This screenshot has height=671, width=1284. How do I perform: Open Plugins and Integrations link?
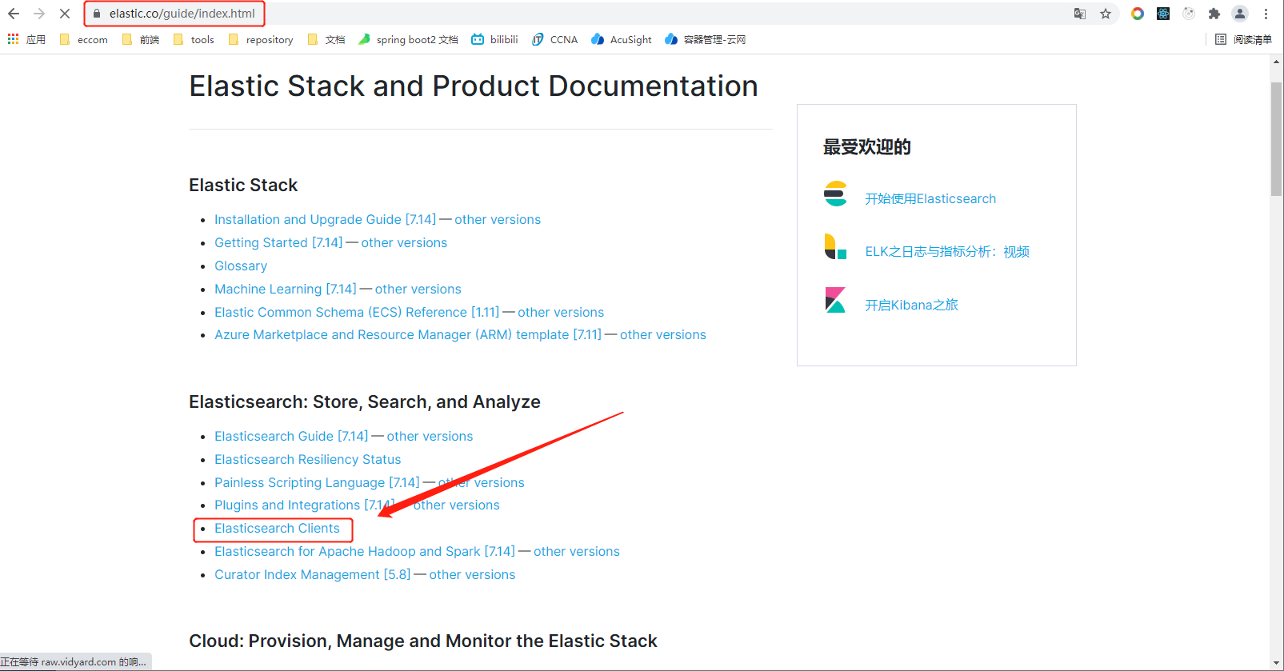(304, 505)
